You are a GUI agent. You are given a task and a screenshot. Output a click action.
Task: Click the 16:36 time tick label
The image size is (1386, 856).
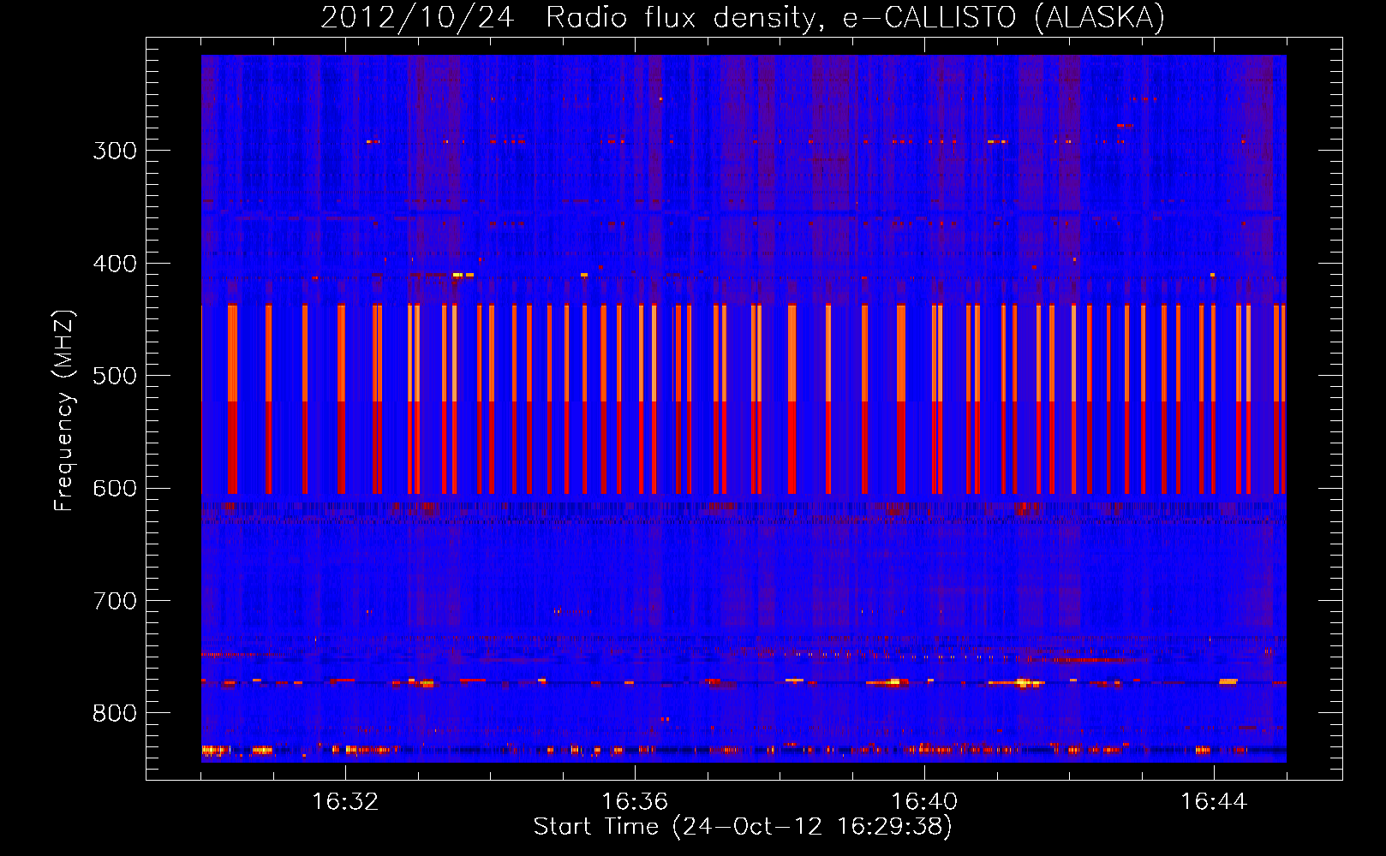(x=635, y=802)
